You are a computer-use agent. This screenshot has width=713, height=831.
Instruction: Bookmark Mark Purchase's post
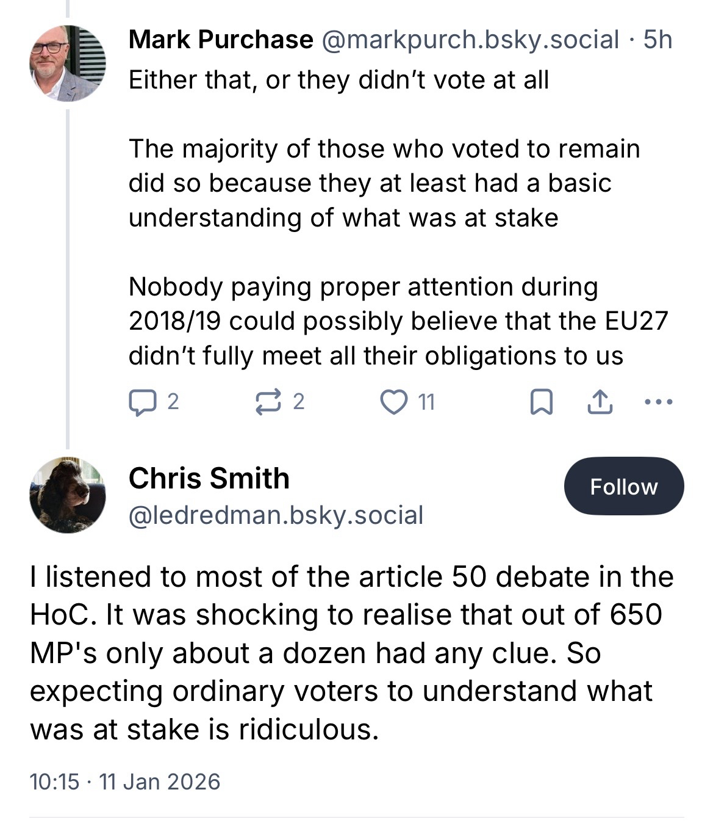(542, 402)
